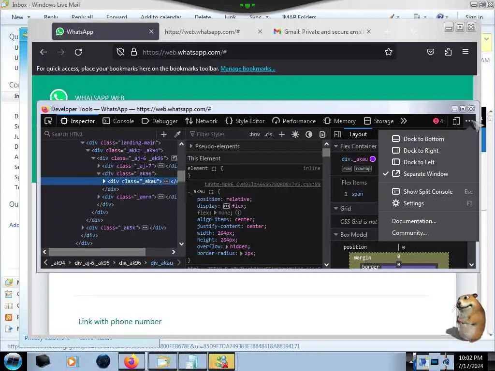Collapse the Flex Container section
The image size is (495, 371).
[336, 146]
